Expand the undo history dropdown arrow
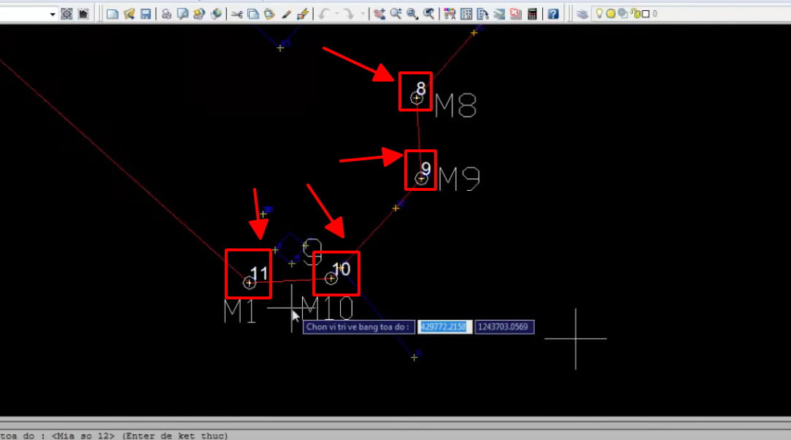The image size is (791, 440). click(x=336, y=14)
